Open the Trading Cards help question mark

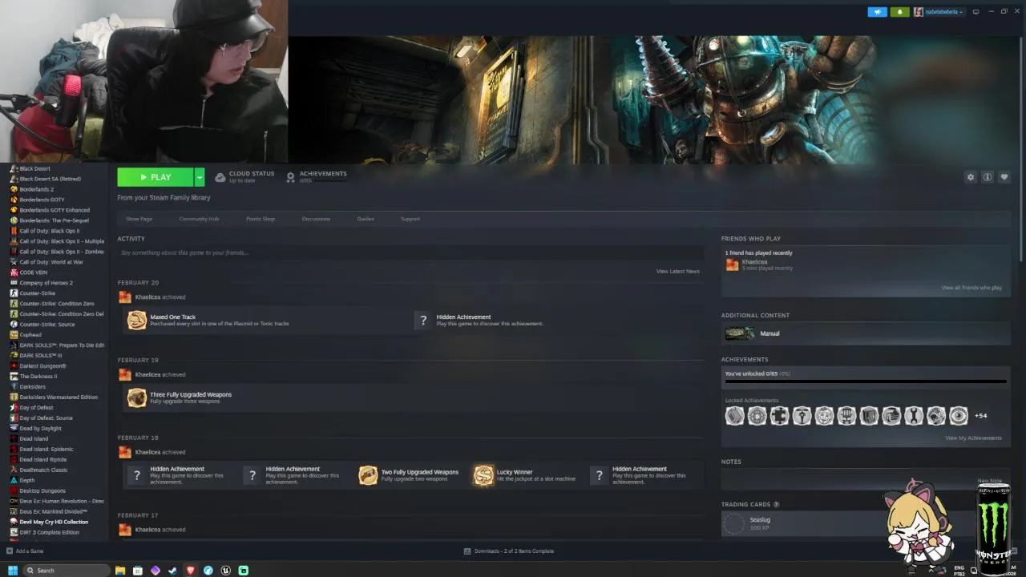coord(776,505)
